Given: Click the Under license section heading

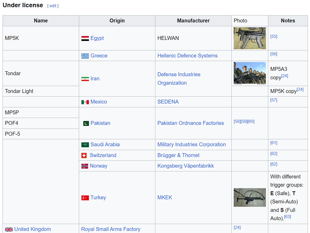Looking at the screenshot, I should [23, 5].
